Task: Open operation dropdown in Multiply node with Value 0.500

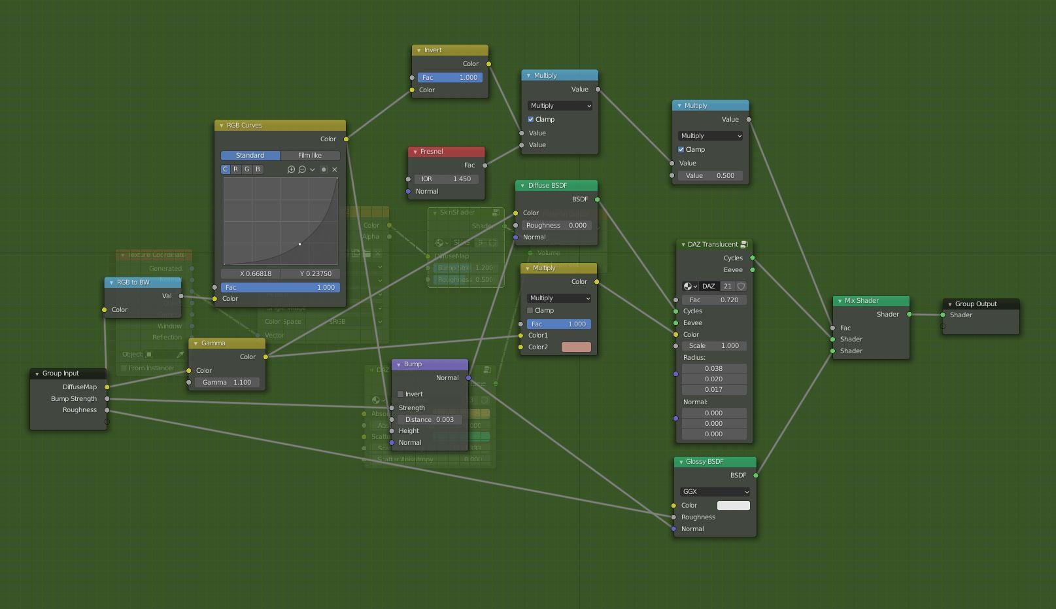Action: tap(710, 136)
